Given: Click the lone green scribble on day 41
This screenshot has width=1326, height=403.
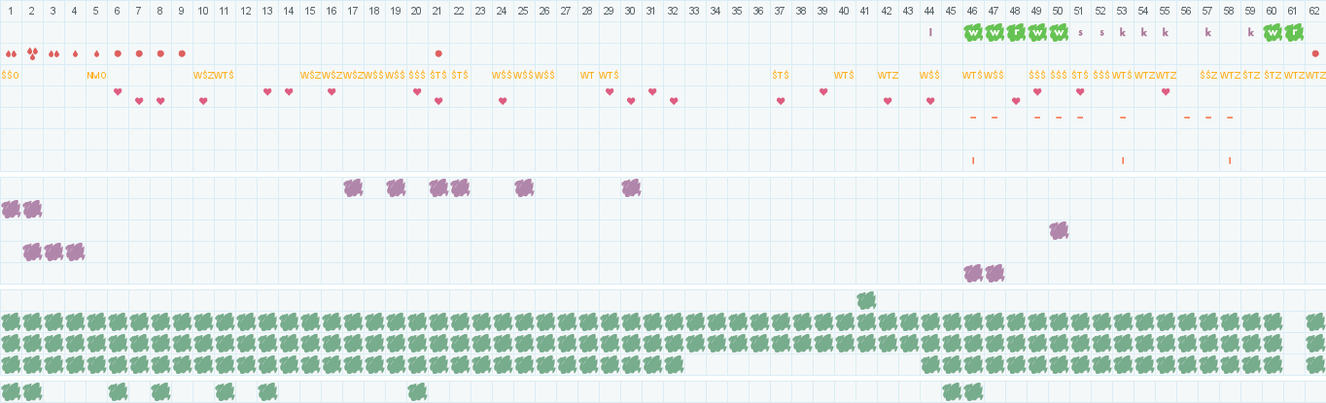Looking at the screenshot, I should point(866,300).
